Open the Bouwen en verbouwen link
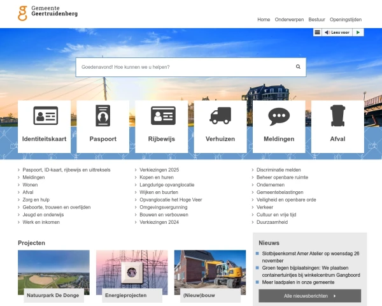The width and height of the screenshot is (382, 306). pos(164,215)
